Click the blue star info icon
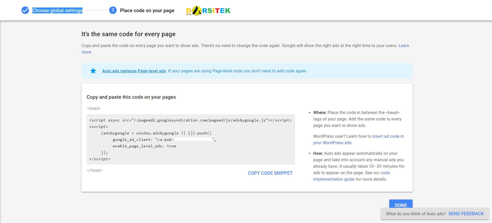 coord(93,71)
